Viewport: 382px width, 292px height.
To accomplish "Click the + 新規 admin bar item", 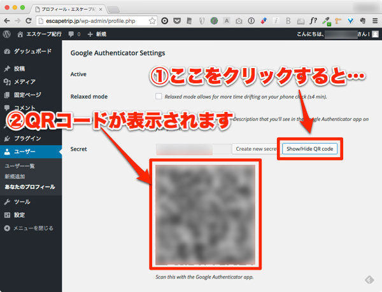I will (97, 34).
